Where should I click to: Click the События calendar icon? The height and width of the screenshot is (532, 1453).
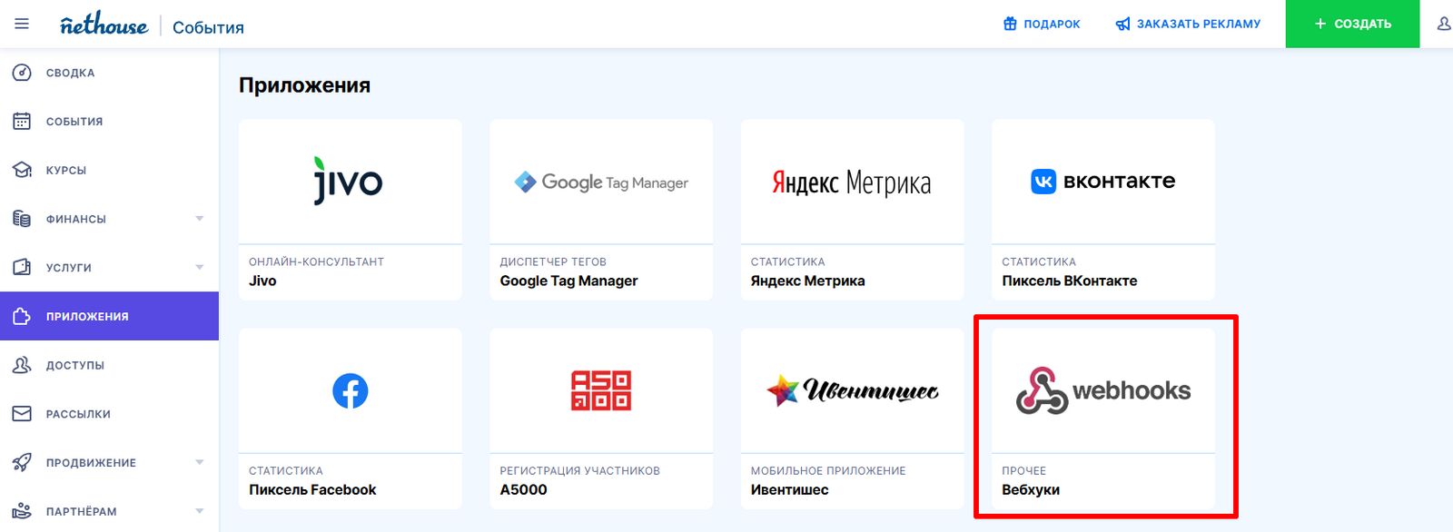click(22, 122)
